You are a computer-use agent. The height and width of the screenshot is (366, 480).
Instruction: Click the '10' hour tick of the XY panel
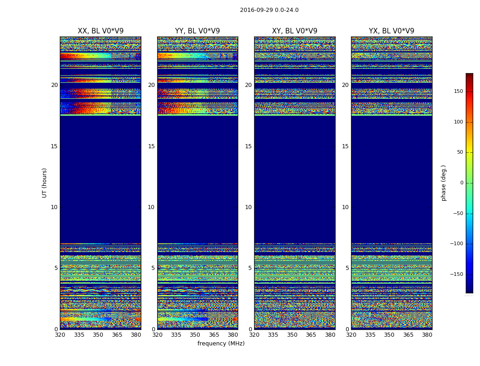tap(248, 207)
